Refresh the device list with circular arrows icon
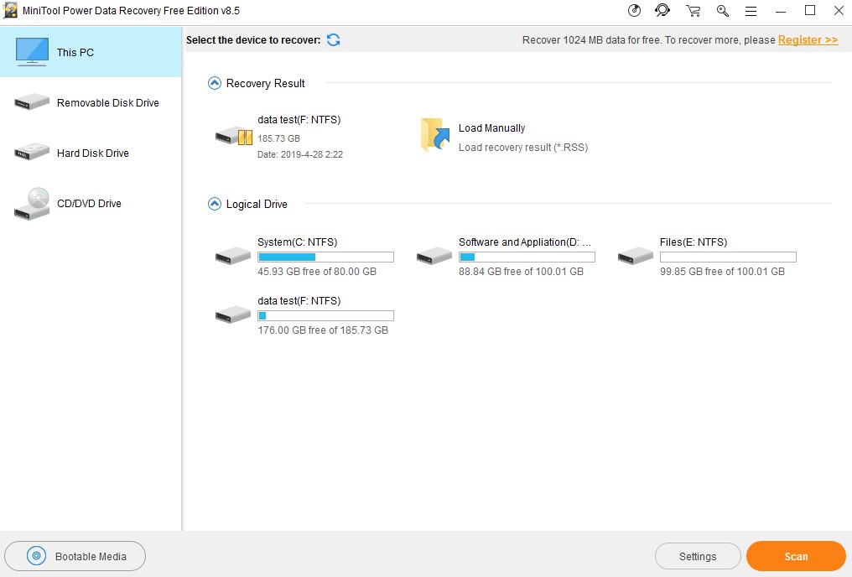This screenshot has height=577, width=852. pos(334,39)
